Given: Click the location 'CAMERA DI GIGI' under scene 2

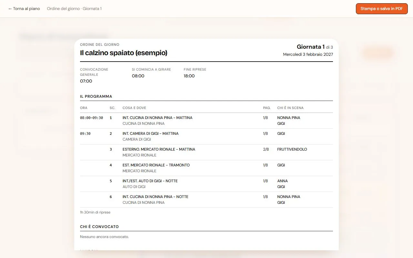Looking at the screenshot, I should pyautogui.click(x=137, y=139).
